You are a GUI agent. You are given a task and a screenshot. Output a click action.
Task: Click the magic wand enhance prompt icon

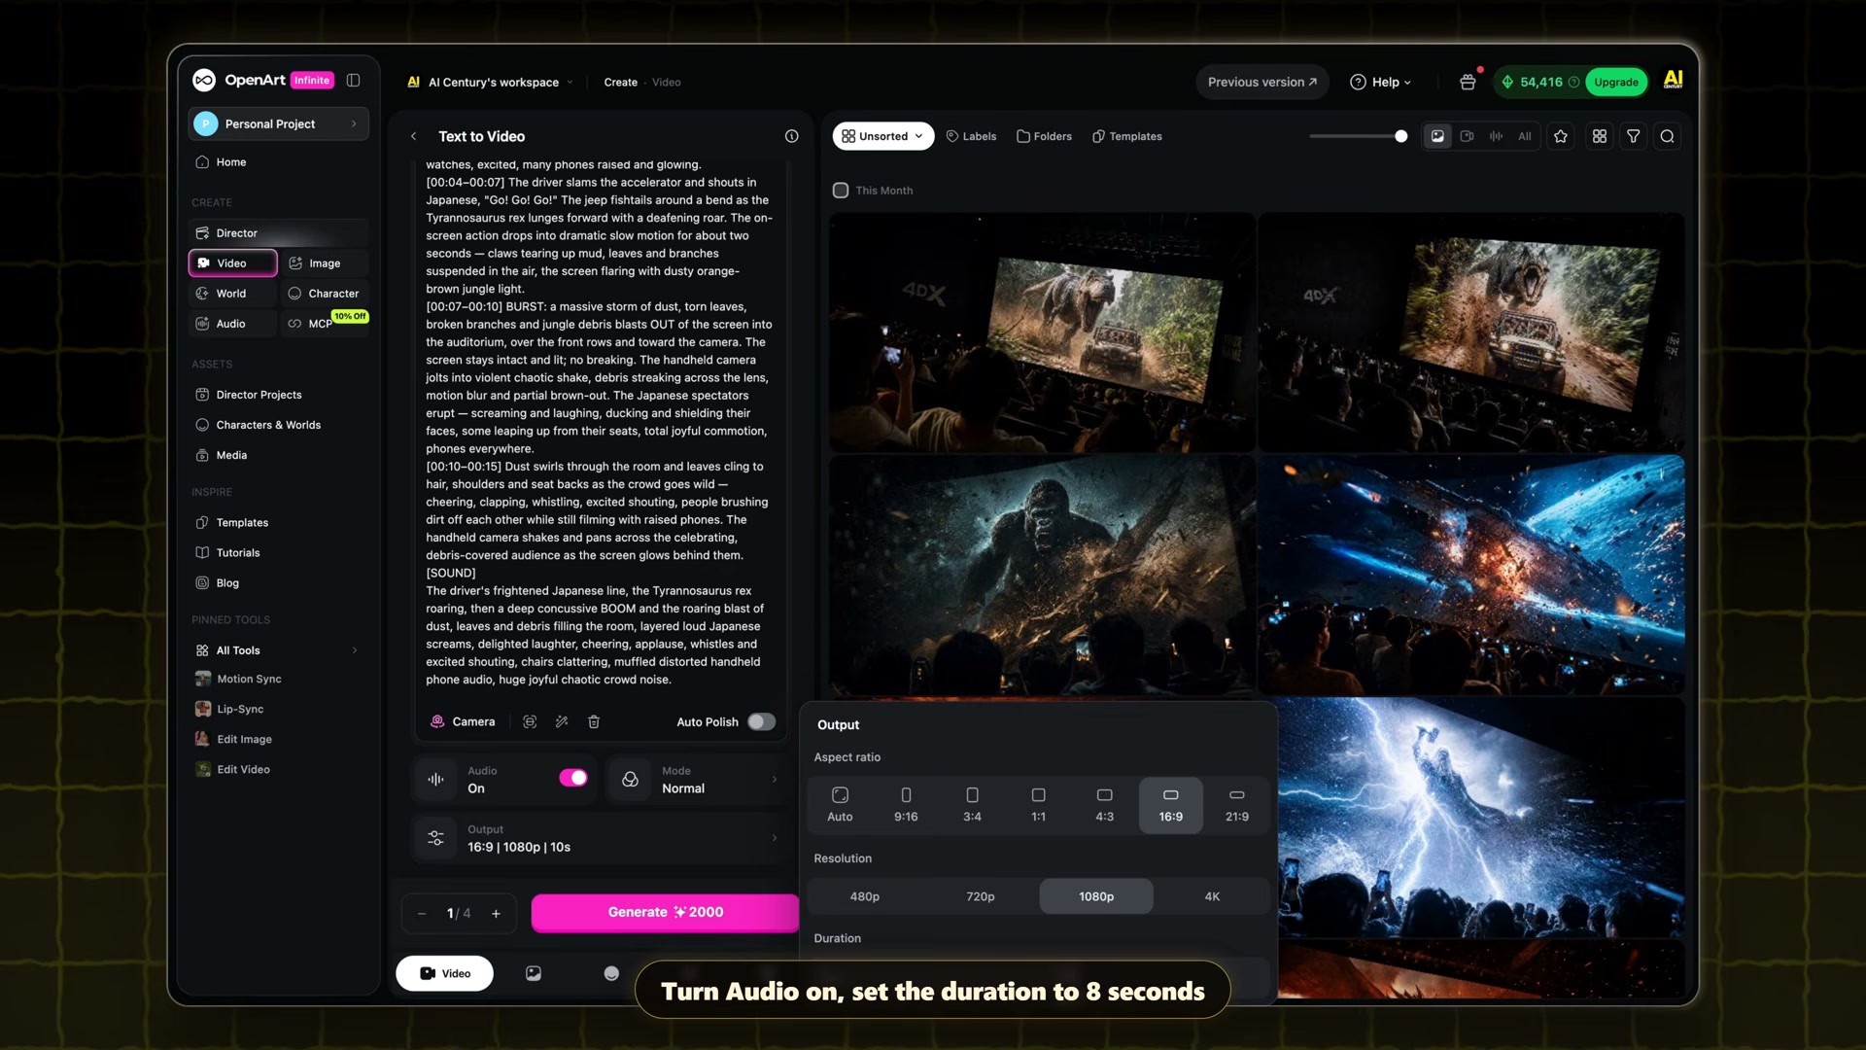click(562, 721)
